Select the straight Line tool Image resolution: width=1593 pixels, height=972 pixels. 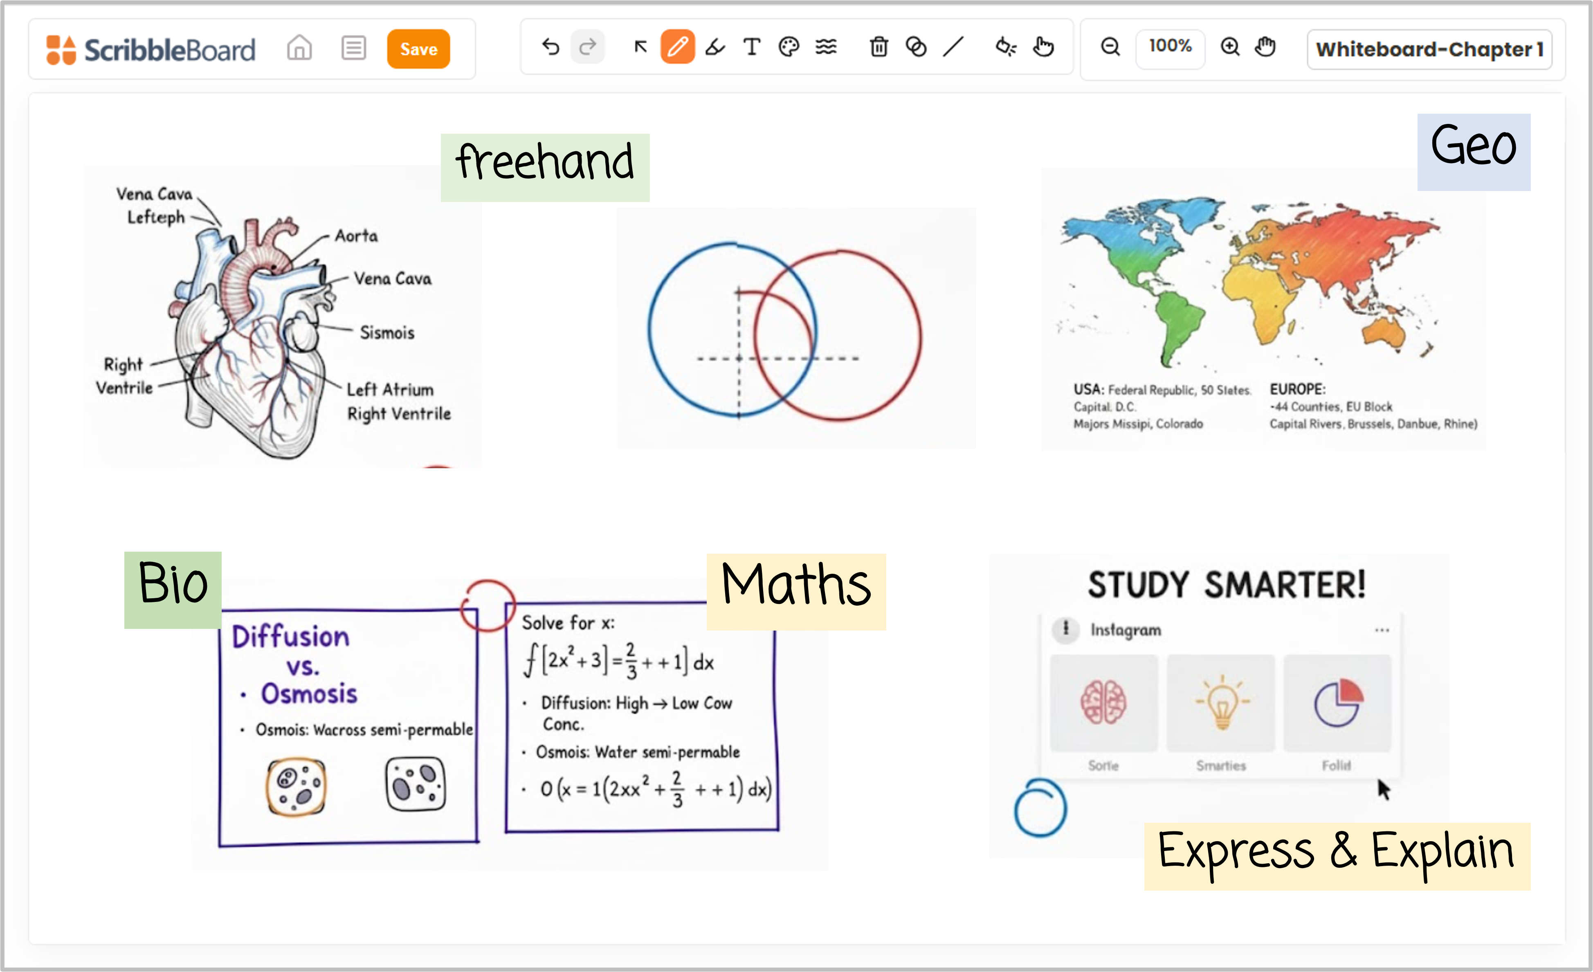953,47
